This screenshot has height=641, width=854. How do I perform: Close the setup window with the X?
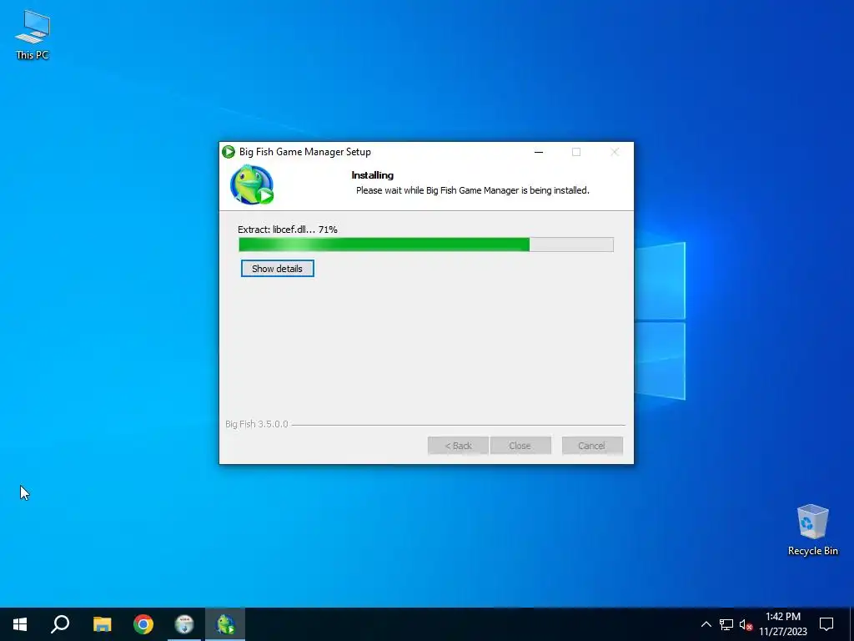click(x=615, y=152)
